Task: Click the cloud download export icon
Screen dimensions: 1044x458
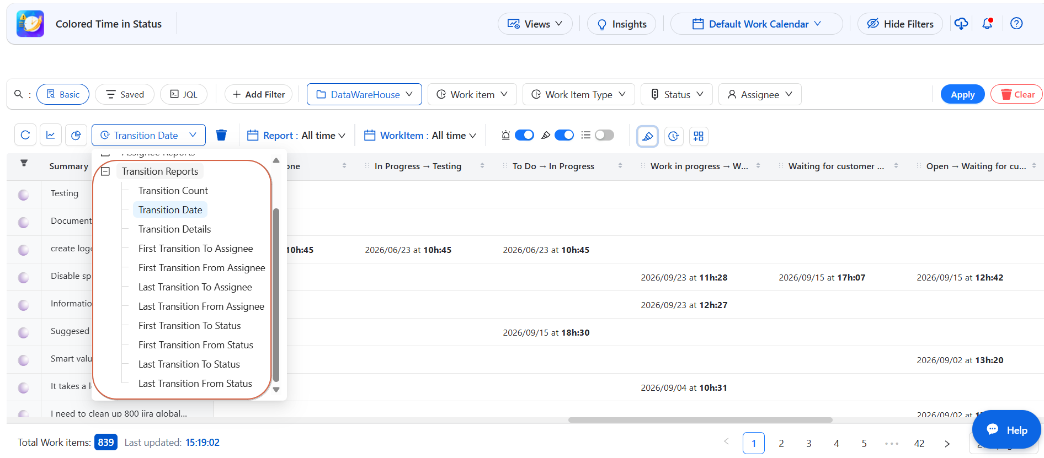Action: coord(961,24)
